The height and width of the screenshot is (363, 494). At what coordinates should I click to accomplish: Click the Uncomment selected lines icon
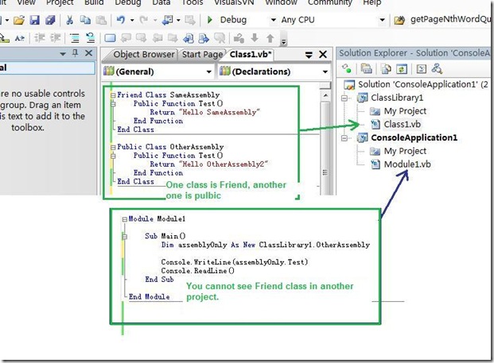point(90,38)
